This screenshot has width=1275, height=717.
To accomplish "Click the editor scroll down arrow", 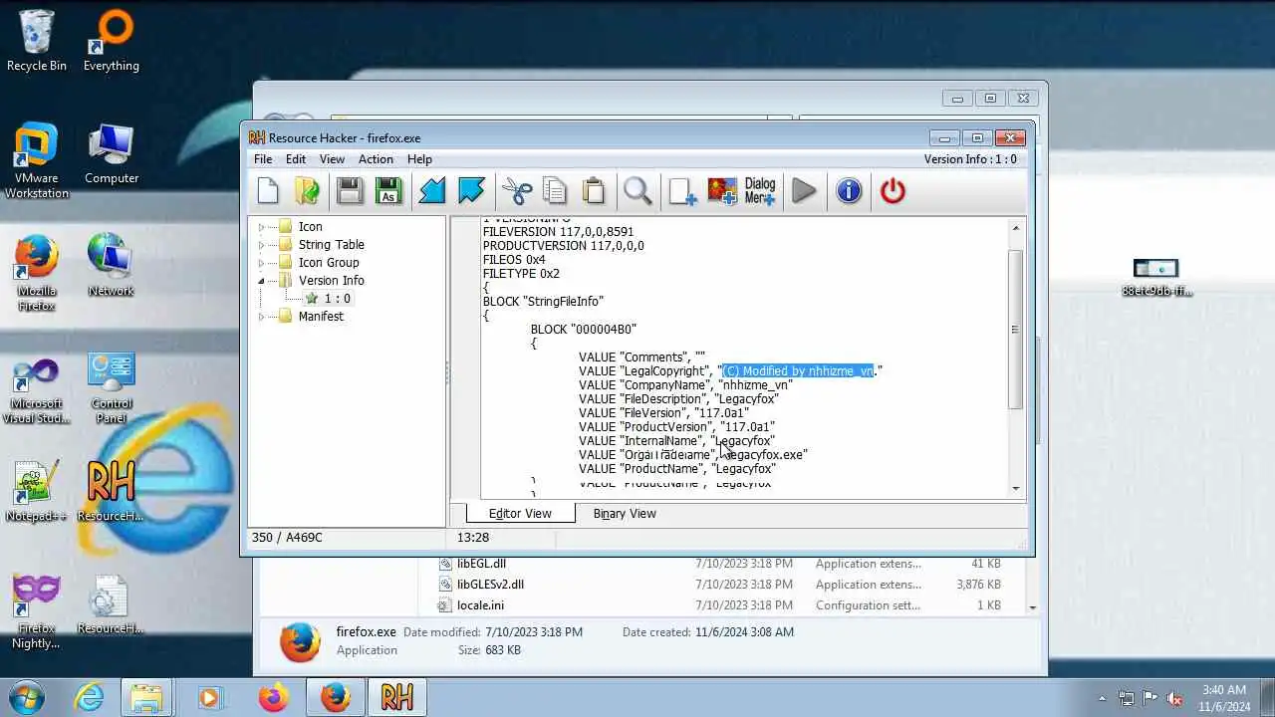I will [1016, 488].
